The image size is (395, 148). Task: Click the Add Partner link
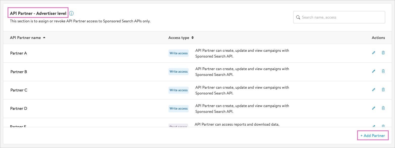click(x=373, y=136)
